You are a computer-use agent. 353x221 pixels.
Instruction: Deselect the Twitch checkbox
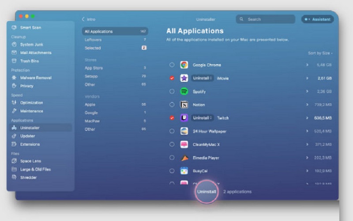(x=172, y=118)
